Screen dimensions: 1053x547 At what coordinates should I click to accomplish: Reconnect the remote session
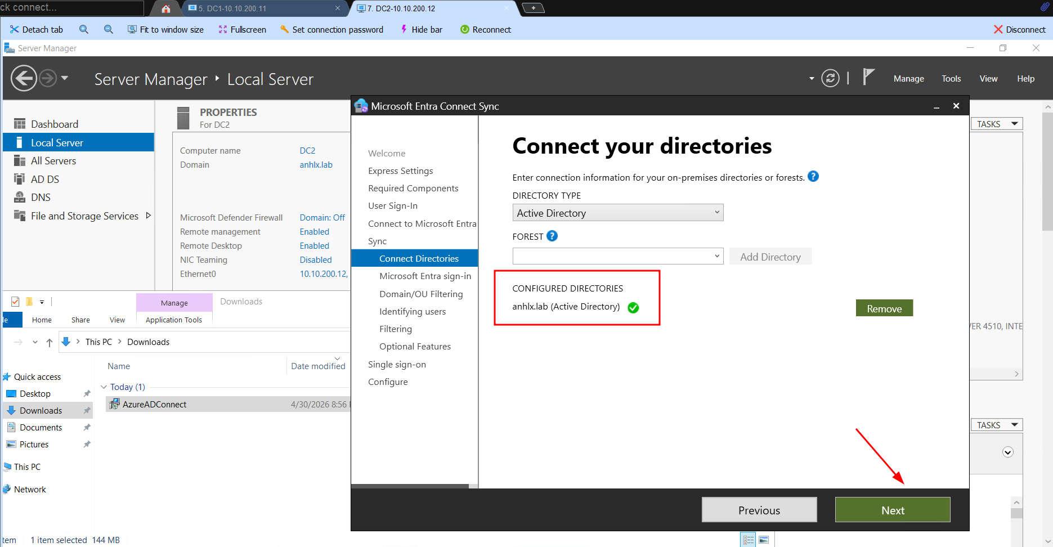click(485, 29)
